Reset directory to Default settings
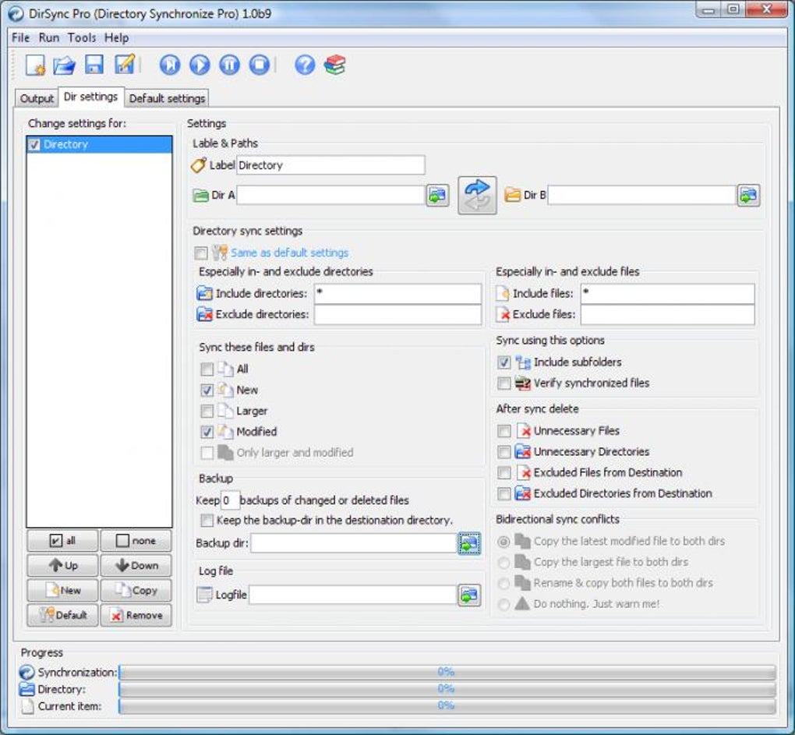This screenshot has width=795, height=735. tap(62, 616)
